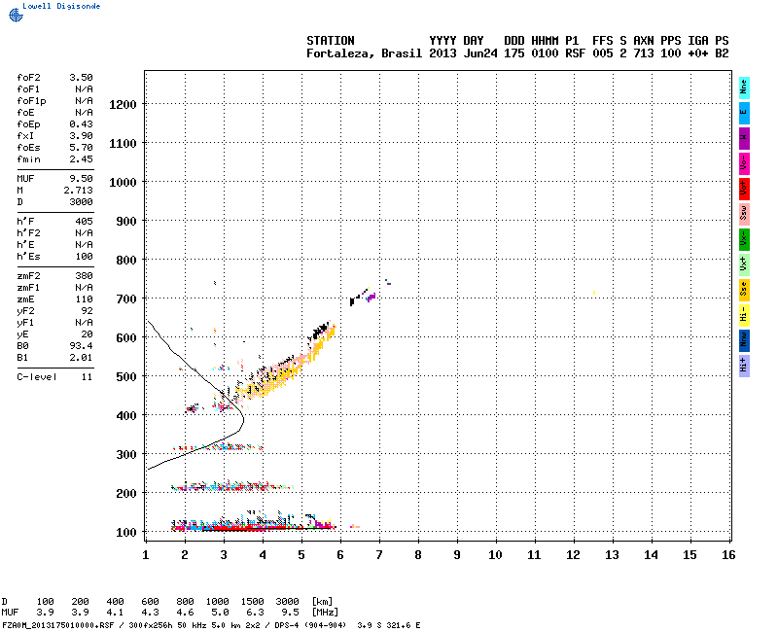Screen dimensions: 778x632
Task: Select the Nne cyan legend swatch
Action: coord(744,88)
